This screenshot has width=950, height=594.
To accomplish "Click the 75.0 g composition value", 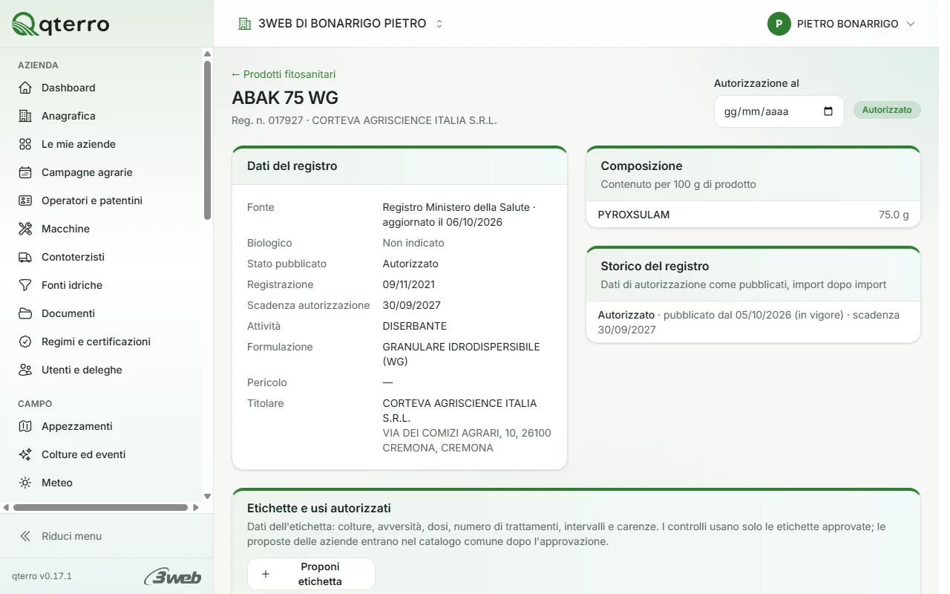I will (894, 215).
